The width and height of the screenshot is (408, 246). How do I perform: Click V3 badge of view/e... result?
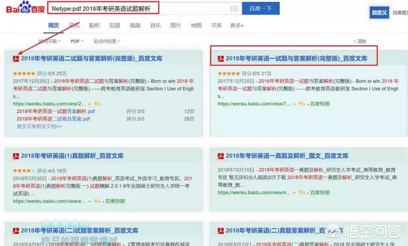[x=97, y=201]
